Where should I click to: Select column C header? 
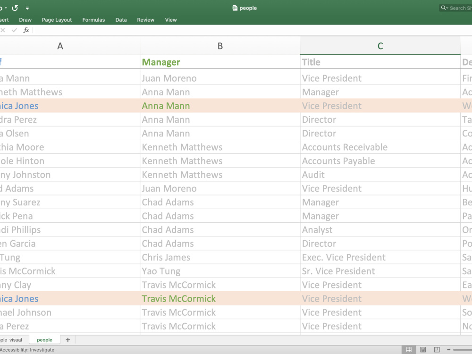pos(380,46)
